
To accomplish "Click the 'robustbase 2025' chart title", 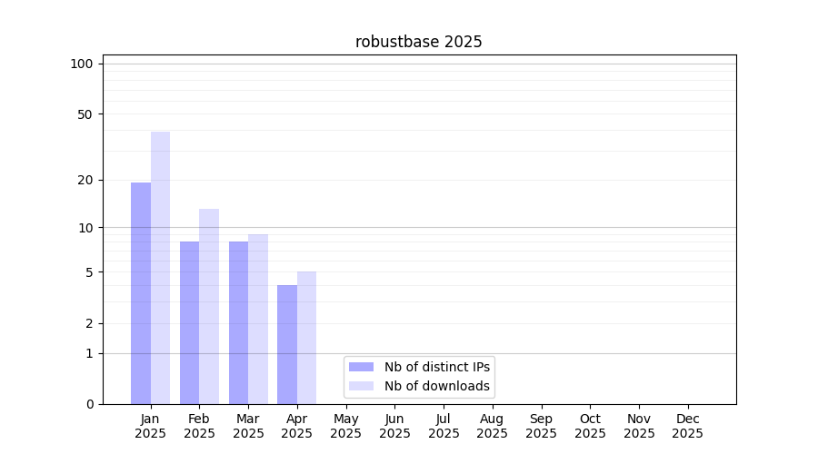I will point(418,42).
